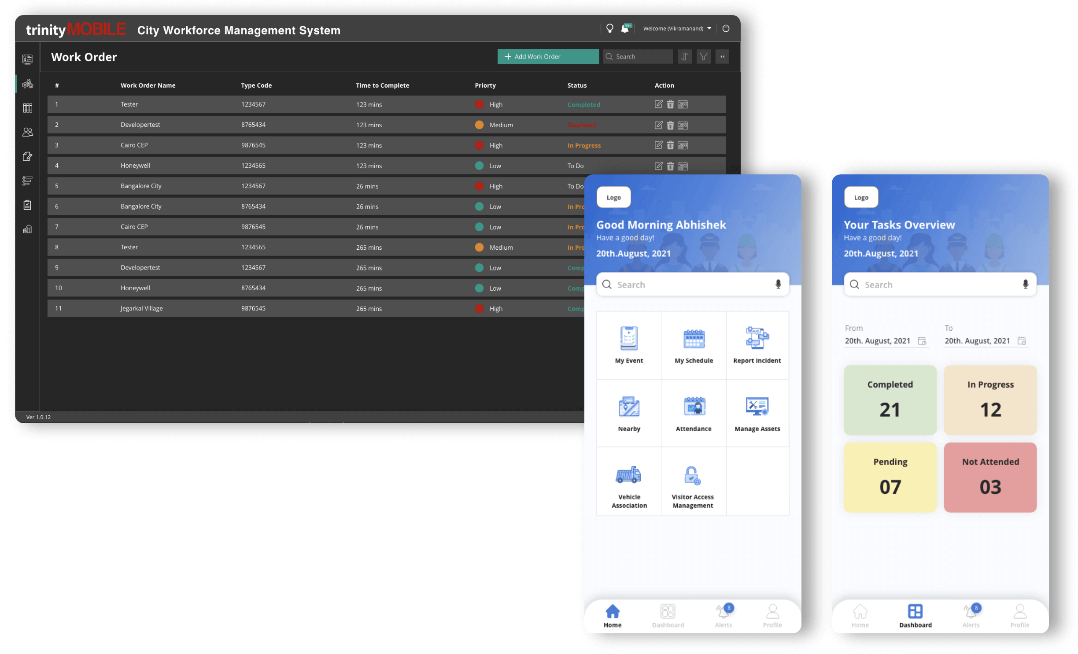
Task: Open the clipboard checklist icon in sidebar
Action: click(x=27, y=205)
